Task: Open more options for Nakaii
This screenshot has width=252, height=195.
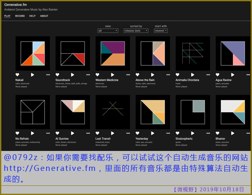Action: pos(48,75)
